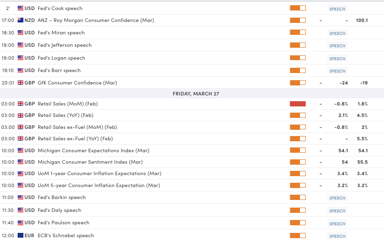Open the Retail Sales ex-Fuel (YoY) event
384x241 pixels.
75,138
